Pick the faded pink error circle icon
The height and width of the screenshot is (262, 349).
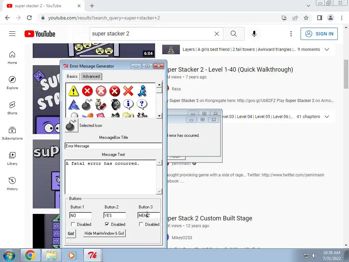101,91
